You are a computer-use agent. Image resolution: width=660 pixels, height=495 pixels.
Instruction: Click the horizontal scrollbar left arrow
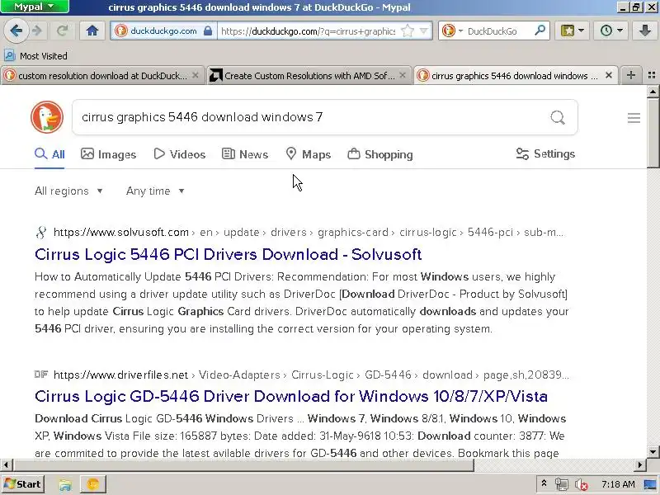pyautogui.click(x=6, y=464)
